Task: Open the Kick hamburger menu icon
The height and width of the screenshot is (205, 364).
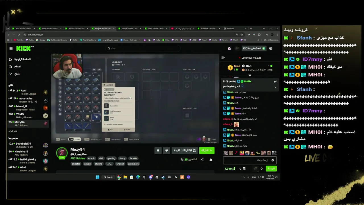Action: 11,48
